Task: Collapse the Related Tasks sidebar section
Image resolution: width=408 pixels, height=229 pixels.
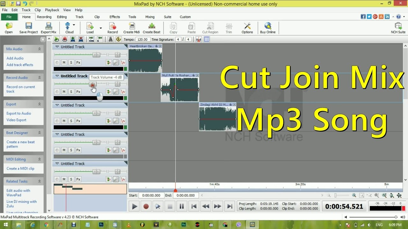Action: 40,181
